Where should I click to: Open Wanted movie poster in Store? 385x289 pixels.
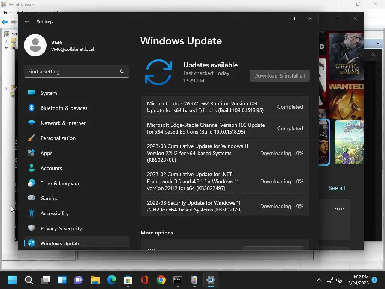pos(346,101)
